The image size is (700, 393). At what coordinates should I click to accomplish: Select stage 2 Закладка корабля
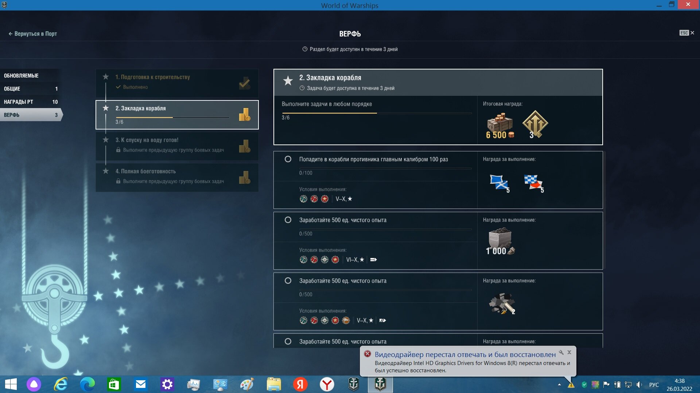177,115
